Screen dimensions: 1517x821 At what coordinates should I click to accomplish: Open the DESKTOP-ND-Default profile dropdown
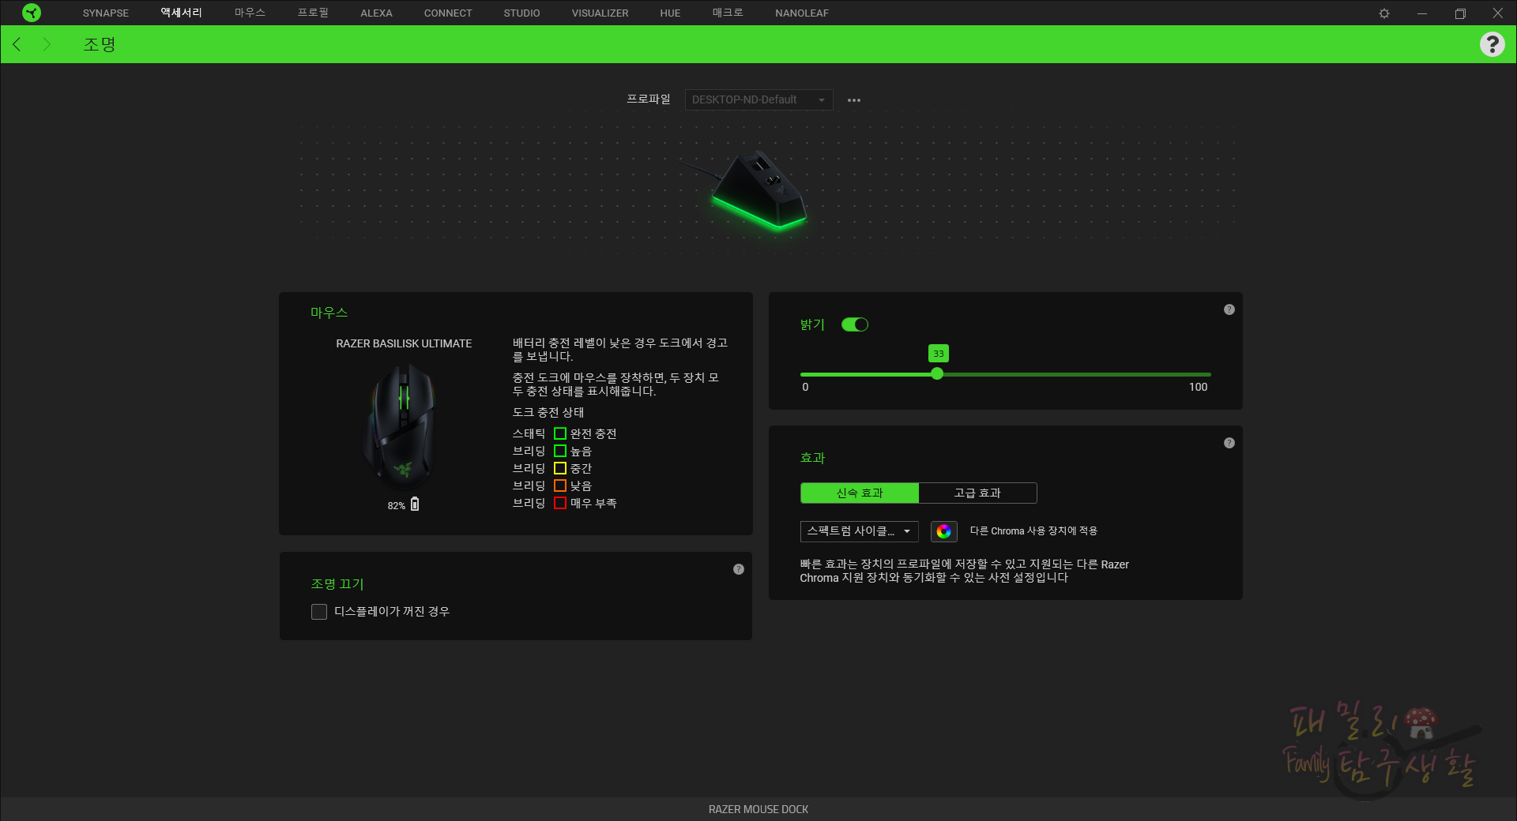tap(758, 99)
